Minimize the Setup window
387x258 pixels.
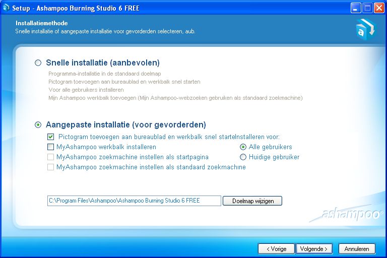[x=356, y=8]
